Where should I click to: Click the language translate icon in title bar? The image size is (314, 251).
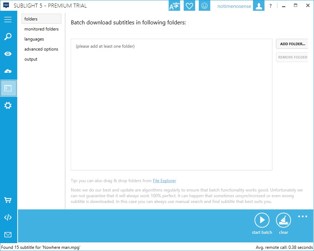pos(174,6)
